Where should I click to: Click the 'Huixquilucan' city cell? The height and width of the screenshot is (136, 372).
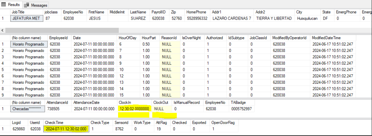click(x=307, y=18)
